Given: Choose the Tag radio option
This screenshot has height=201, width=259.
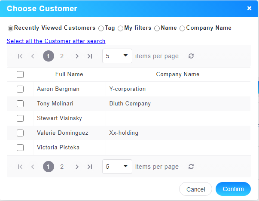Looking at the screenshot, I should pos(101,28).
